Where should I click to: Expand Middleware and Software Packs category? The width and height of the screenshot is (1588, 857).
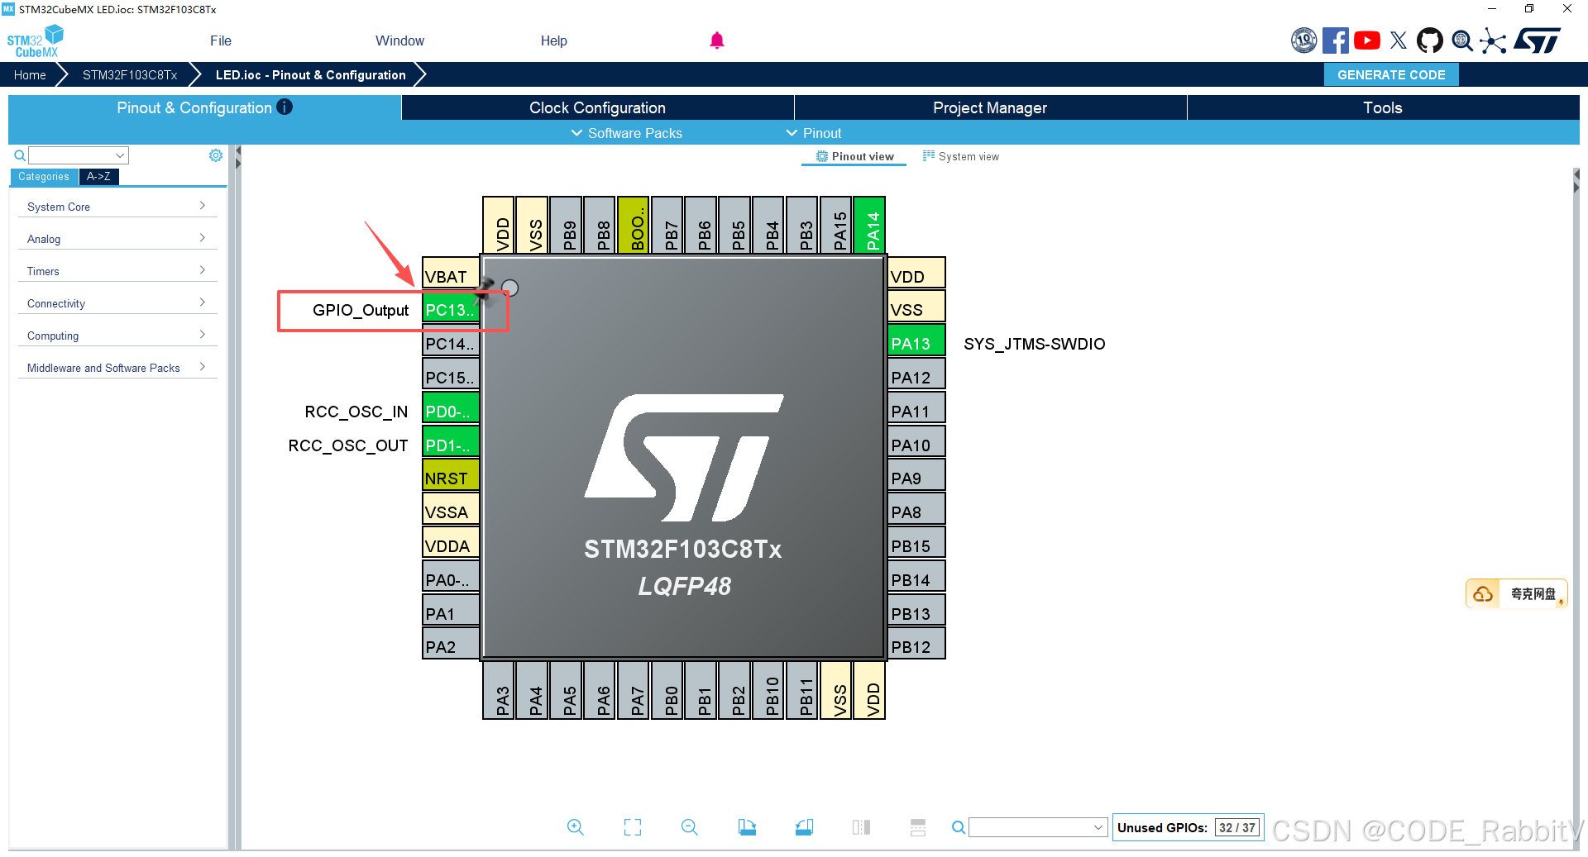(117, 368)
